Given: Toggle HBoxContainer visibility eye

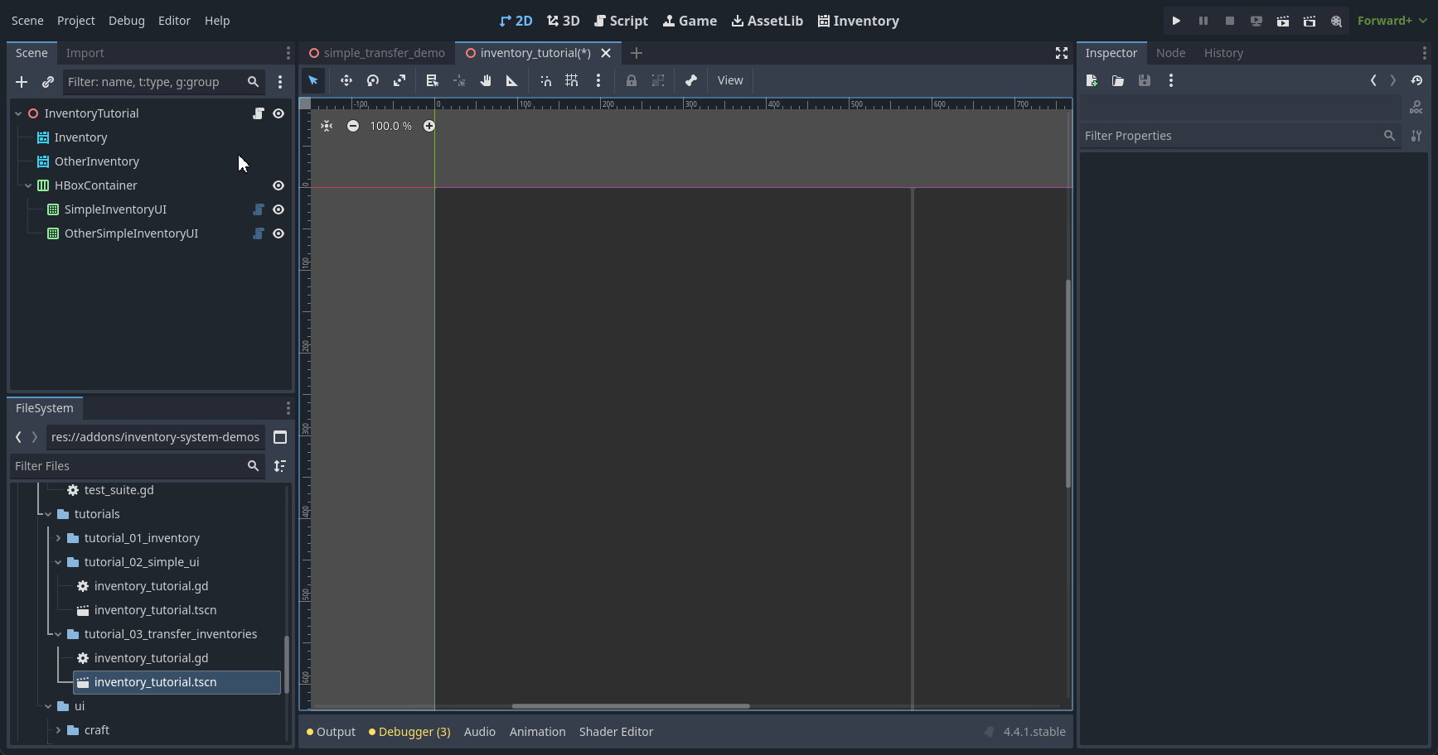Looking at the screenshot, I should pos(278,185).
